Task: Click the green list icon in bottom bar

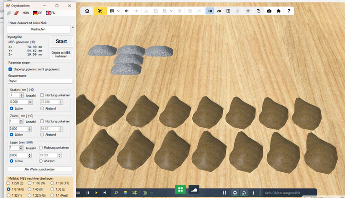Action: click(x=145, y=193)
